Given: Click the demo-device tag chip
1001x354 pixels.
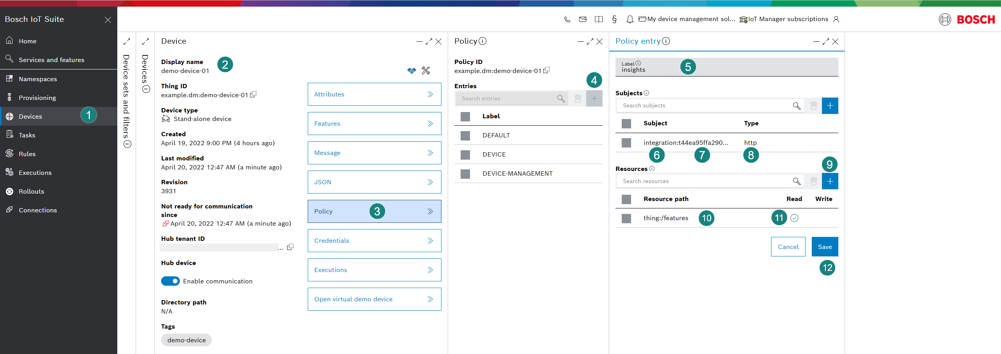Looking at the screenshot, I should click(187, 340).
